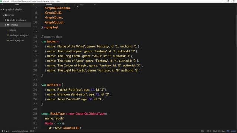Close the second editor tab

[x=95, y=4]
